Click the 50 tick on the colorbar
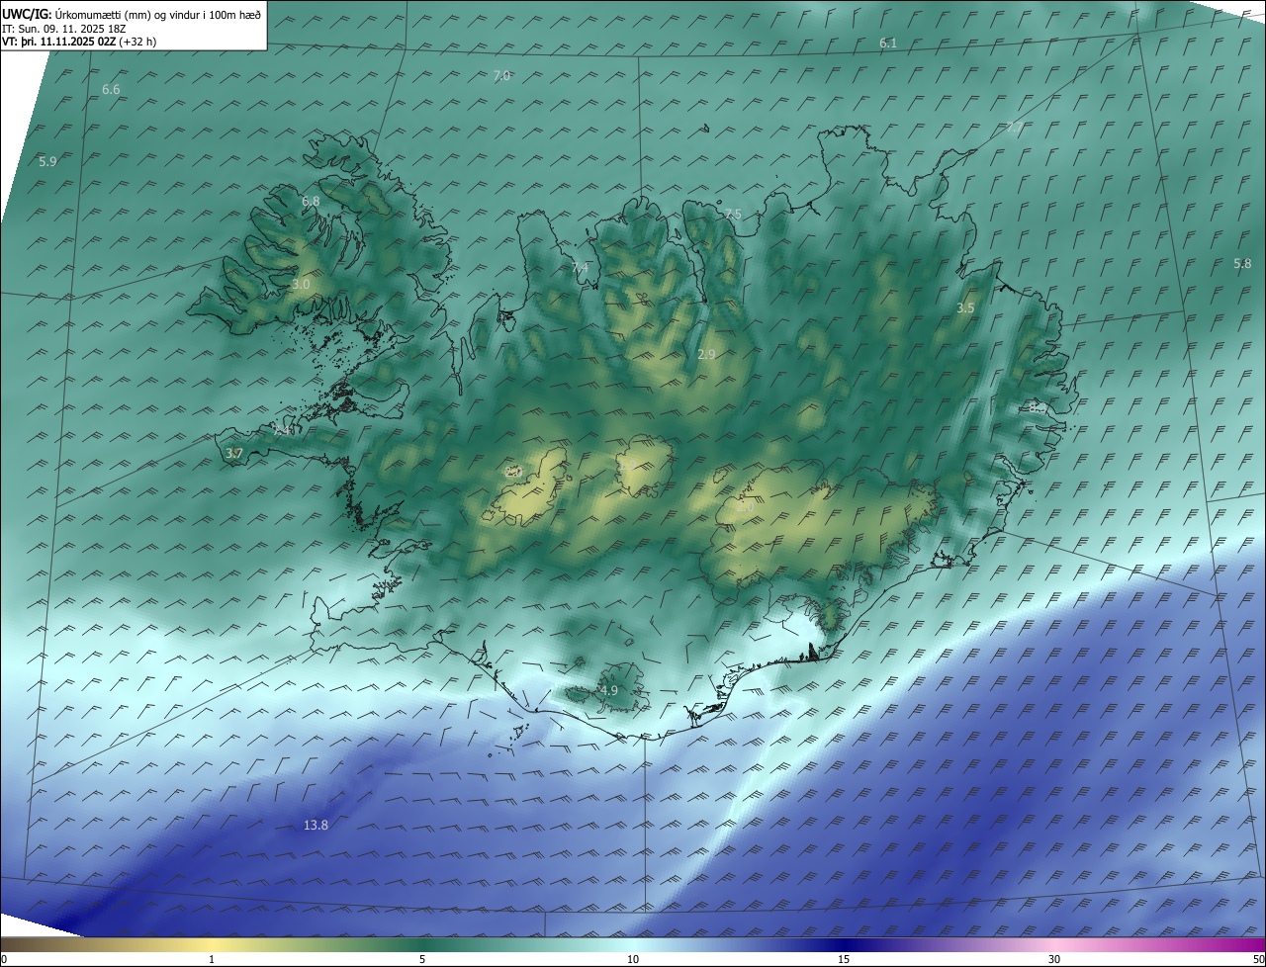This screenshot has width=1266, height=967. point(1258,959)
